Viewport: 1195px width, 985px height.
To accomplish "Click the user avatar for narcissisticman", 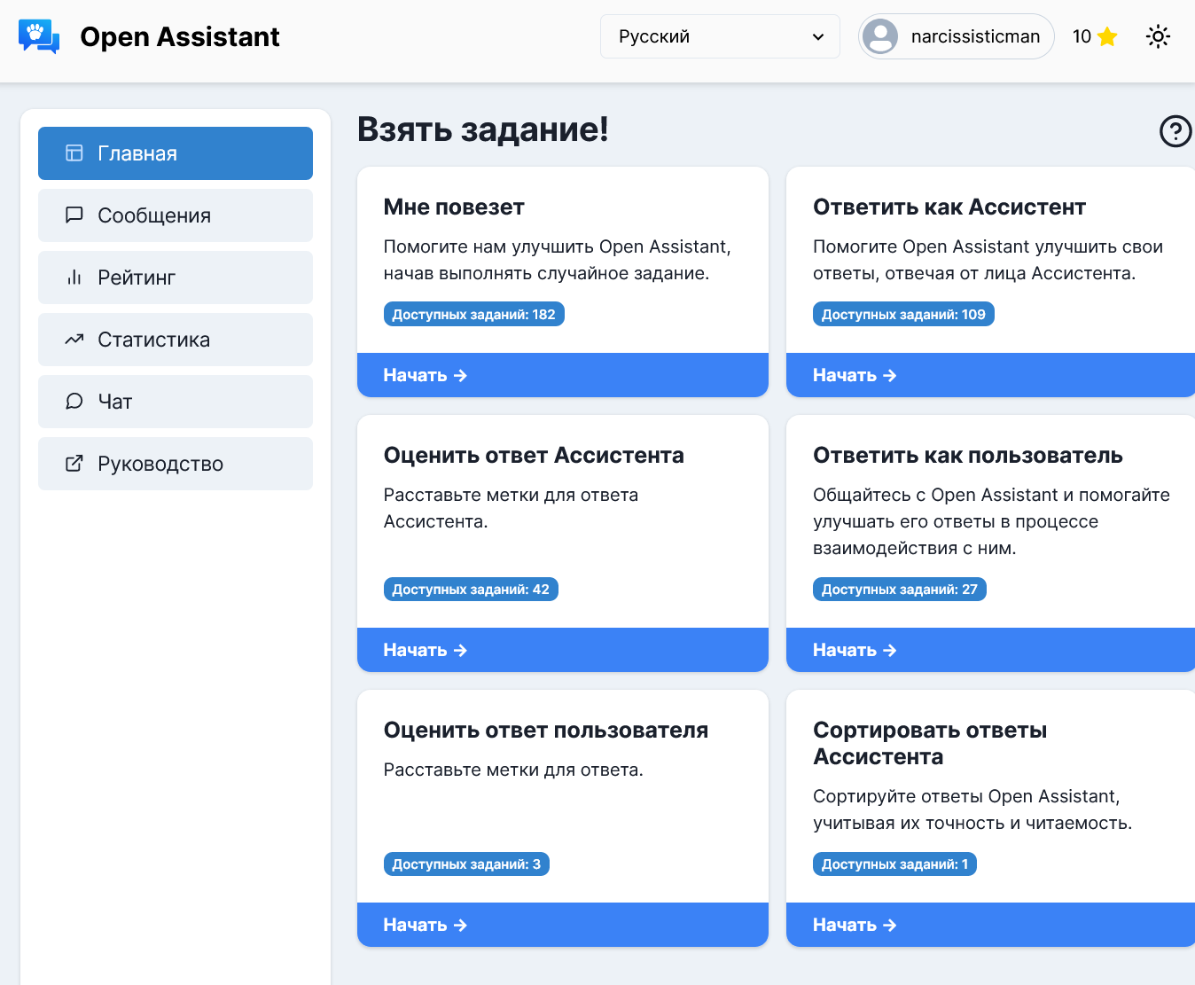I will 880,36.
